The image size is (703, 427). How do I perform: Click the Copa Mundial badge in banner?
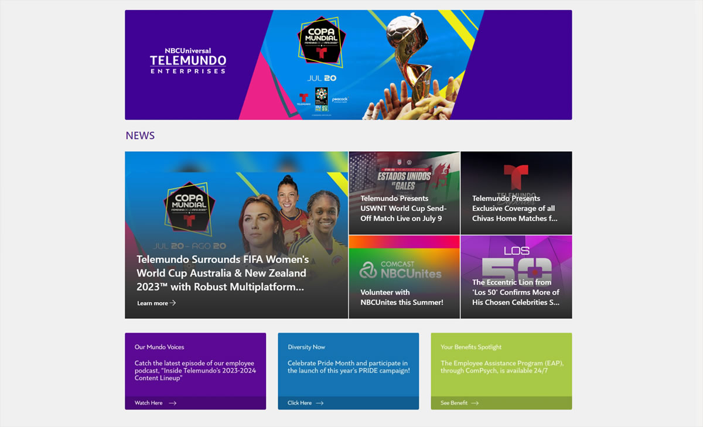pyautogui.click(x=321, y=42)
